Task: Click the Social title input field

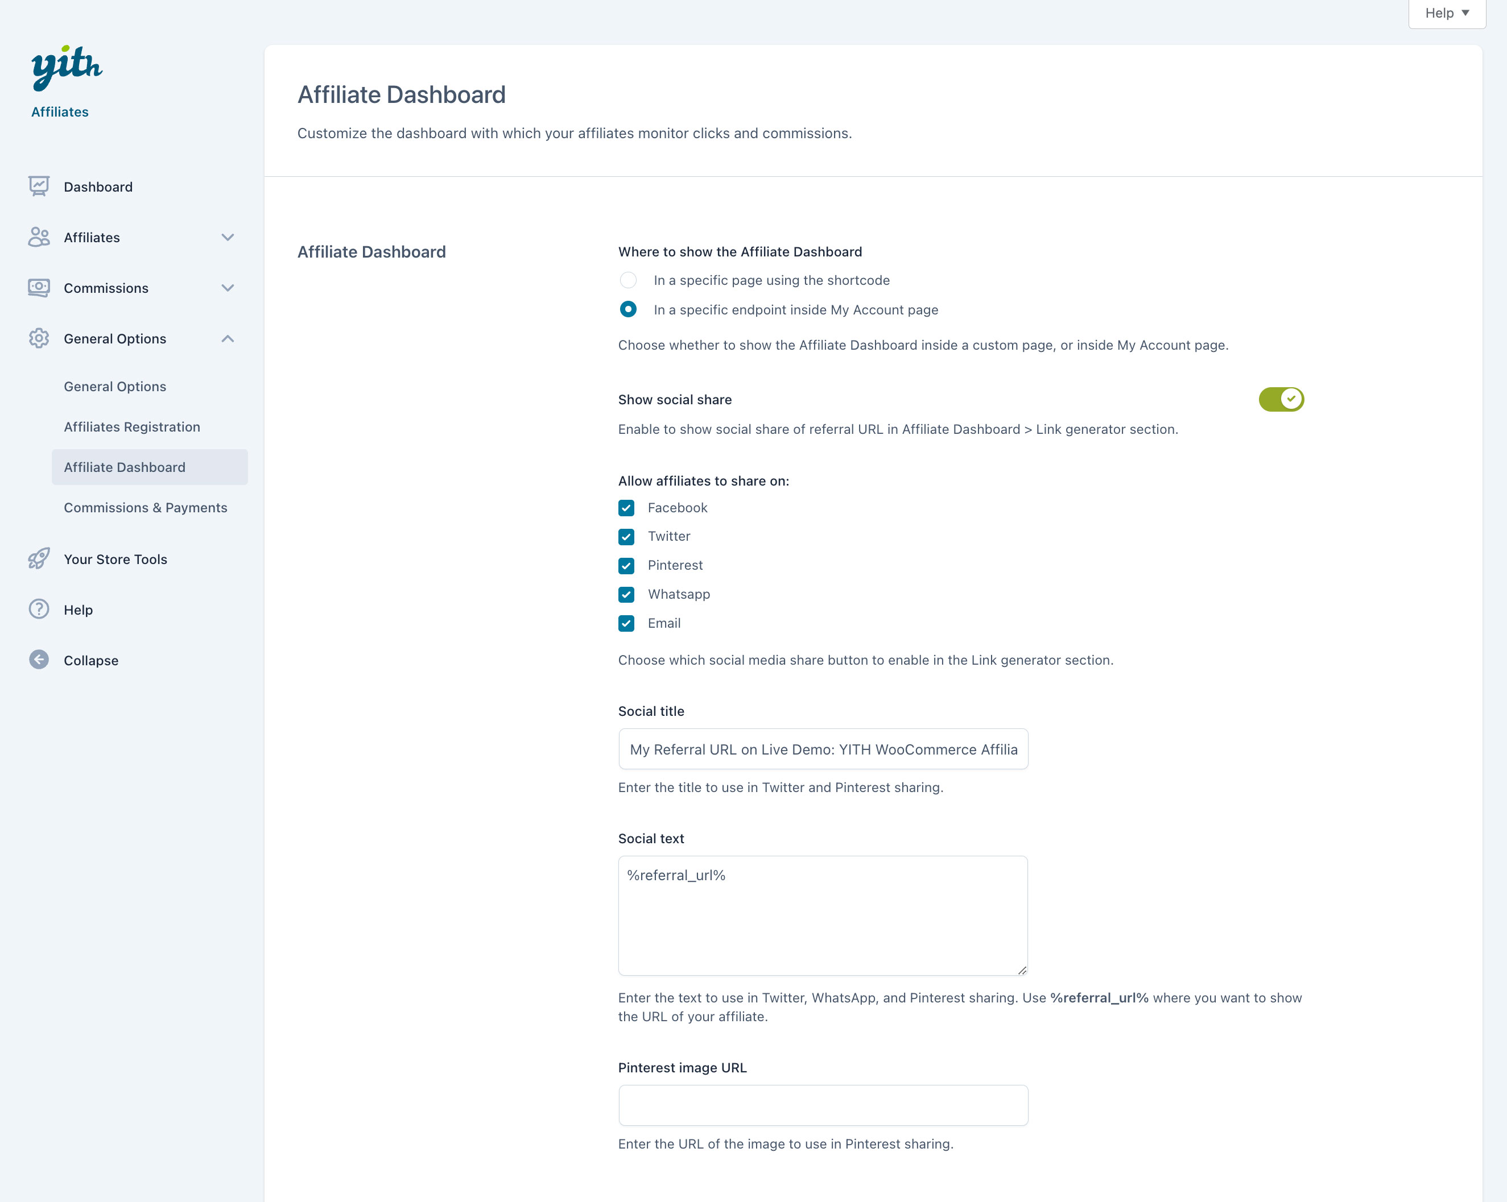Action: coord(823,749)
